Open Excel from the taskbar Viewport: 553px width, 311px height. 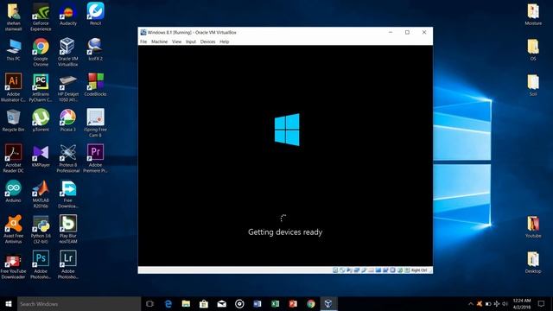click(x=275, y=303)
